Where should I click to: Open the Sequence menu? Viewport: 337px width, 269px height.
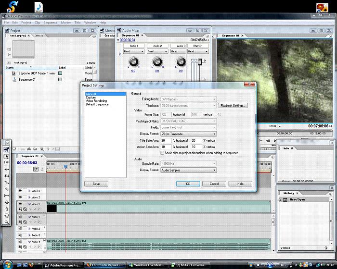pos(51,23)
